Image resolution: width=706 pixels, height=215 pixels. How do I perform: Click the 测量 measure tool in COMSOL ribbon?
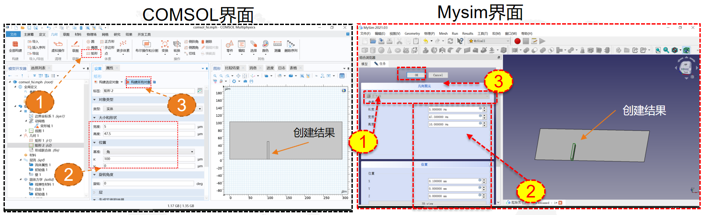click(x=277, y=46)
